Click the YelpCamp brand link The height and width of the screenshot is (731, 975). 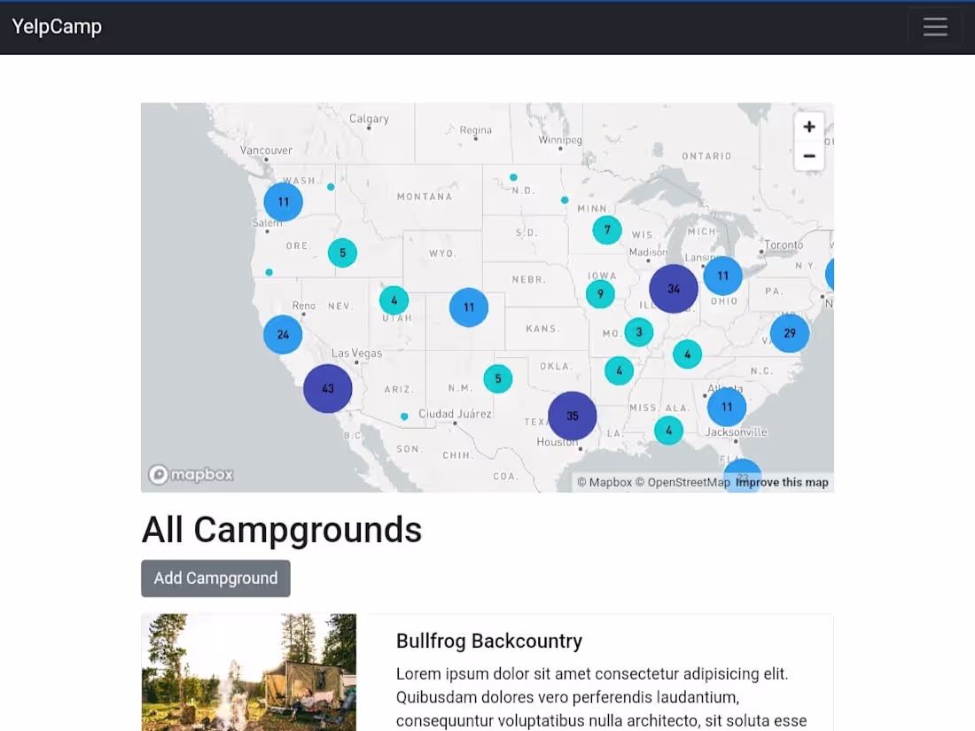coord(56,27)
